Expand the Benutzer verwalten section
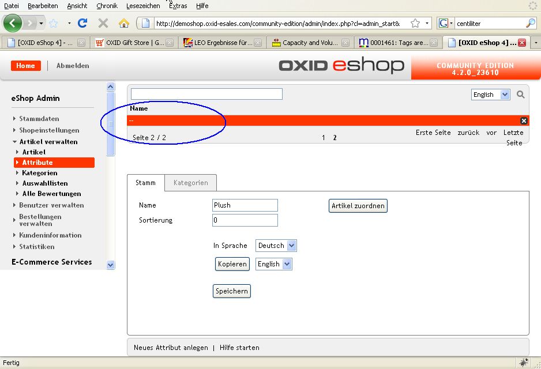The height and width of the screenshot is (369, 541). (51, 205)
